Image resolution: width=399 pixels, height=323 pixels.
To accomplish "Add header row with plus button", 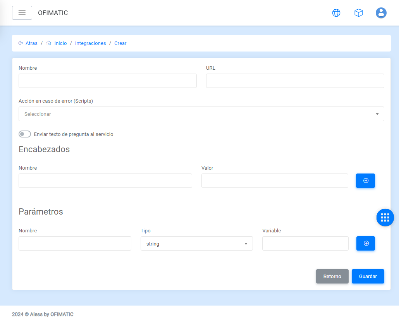I will pyautogui.click(x=365, y=181).
